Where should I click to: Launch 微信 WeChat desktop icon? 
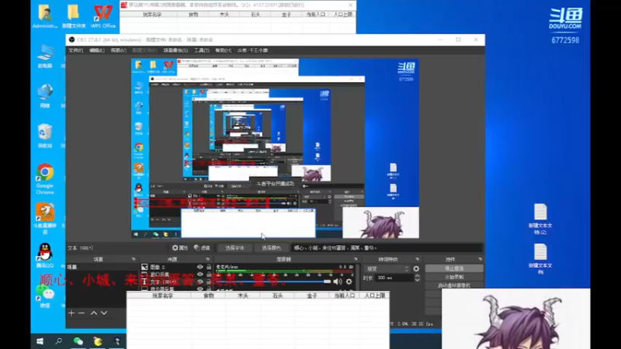point(45,295)
